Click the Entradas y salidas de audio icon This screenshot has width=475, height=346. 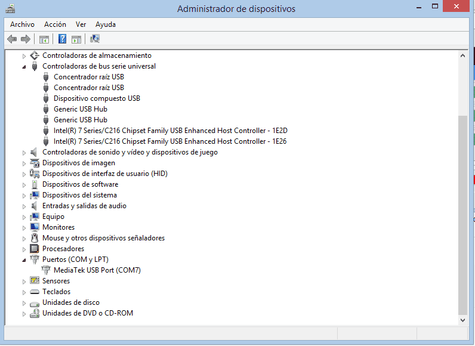pos(34,206)
